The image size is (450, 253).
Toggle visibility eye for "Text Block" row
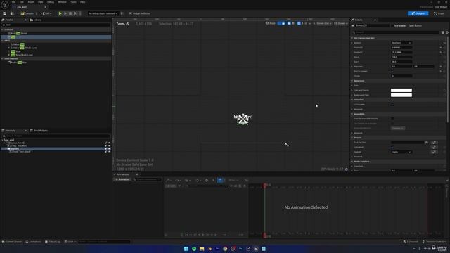tap(110, 152)
